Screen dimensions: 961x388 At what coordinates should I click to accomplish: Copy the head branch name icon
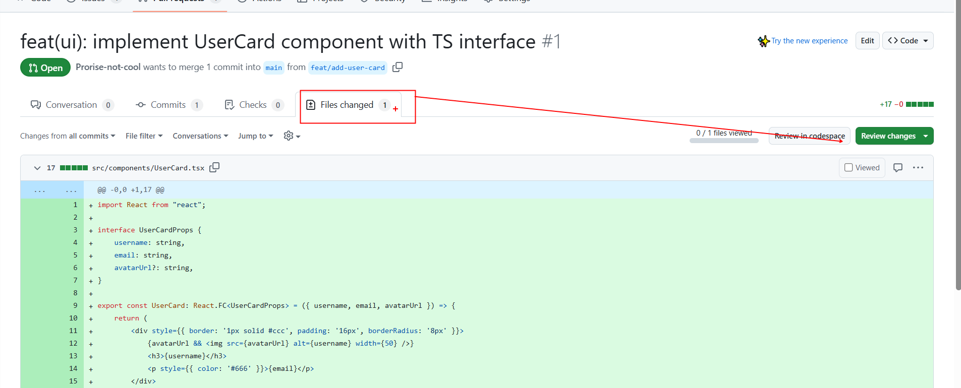pyautogui.click(x=398, y=67)
